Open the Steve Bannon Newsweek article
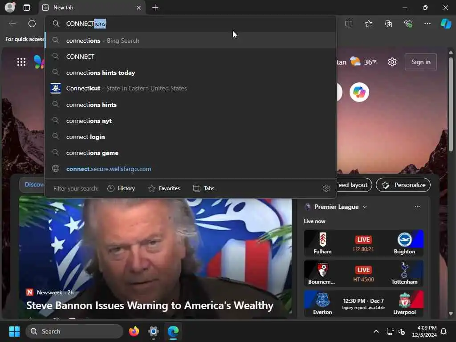The width and height of the screenshot is (456, 342). coord(150,305)
